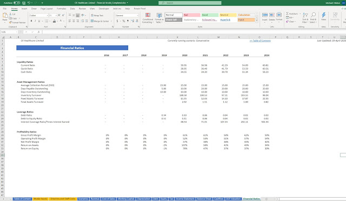Image resolution: width=346 pixels, height=201 pixels.
Task: Expand the AutoSum dropdown arrow
Action: pyautogui.click(x=300, y=14)
